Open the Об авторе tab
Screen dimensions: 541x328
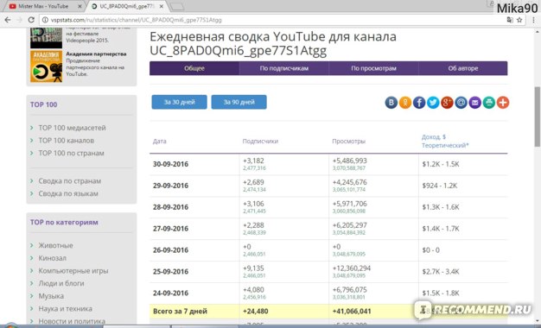463,68
